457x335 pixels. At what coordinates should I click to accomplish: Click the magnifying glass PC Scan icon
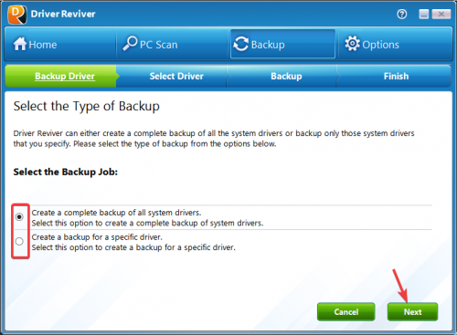point(130,44)
